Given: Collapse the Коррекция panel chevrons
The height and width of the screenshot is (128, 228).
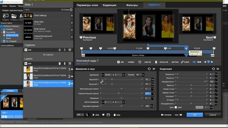Looking at the screenshot, I should coord(218,69).
